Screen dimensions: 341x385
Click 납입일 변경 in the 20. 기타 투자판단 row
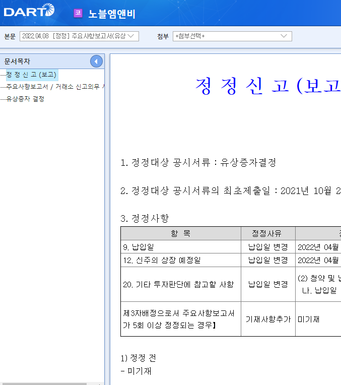pyautogui.click(x=268, y=284)
